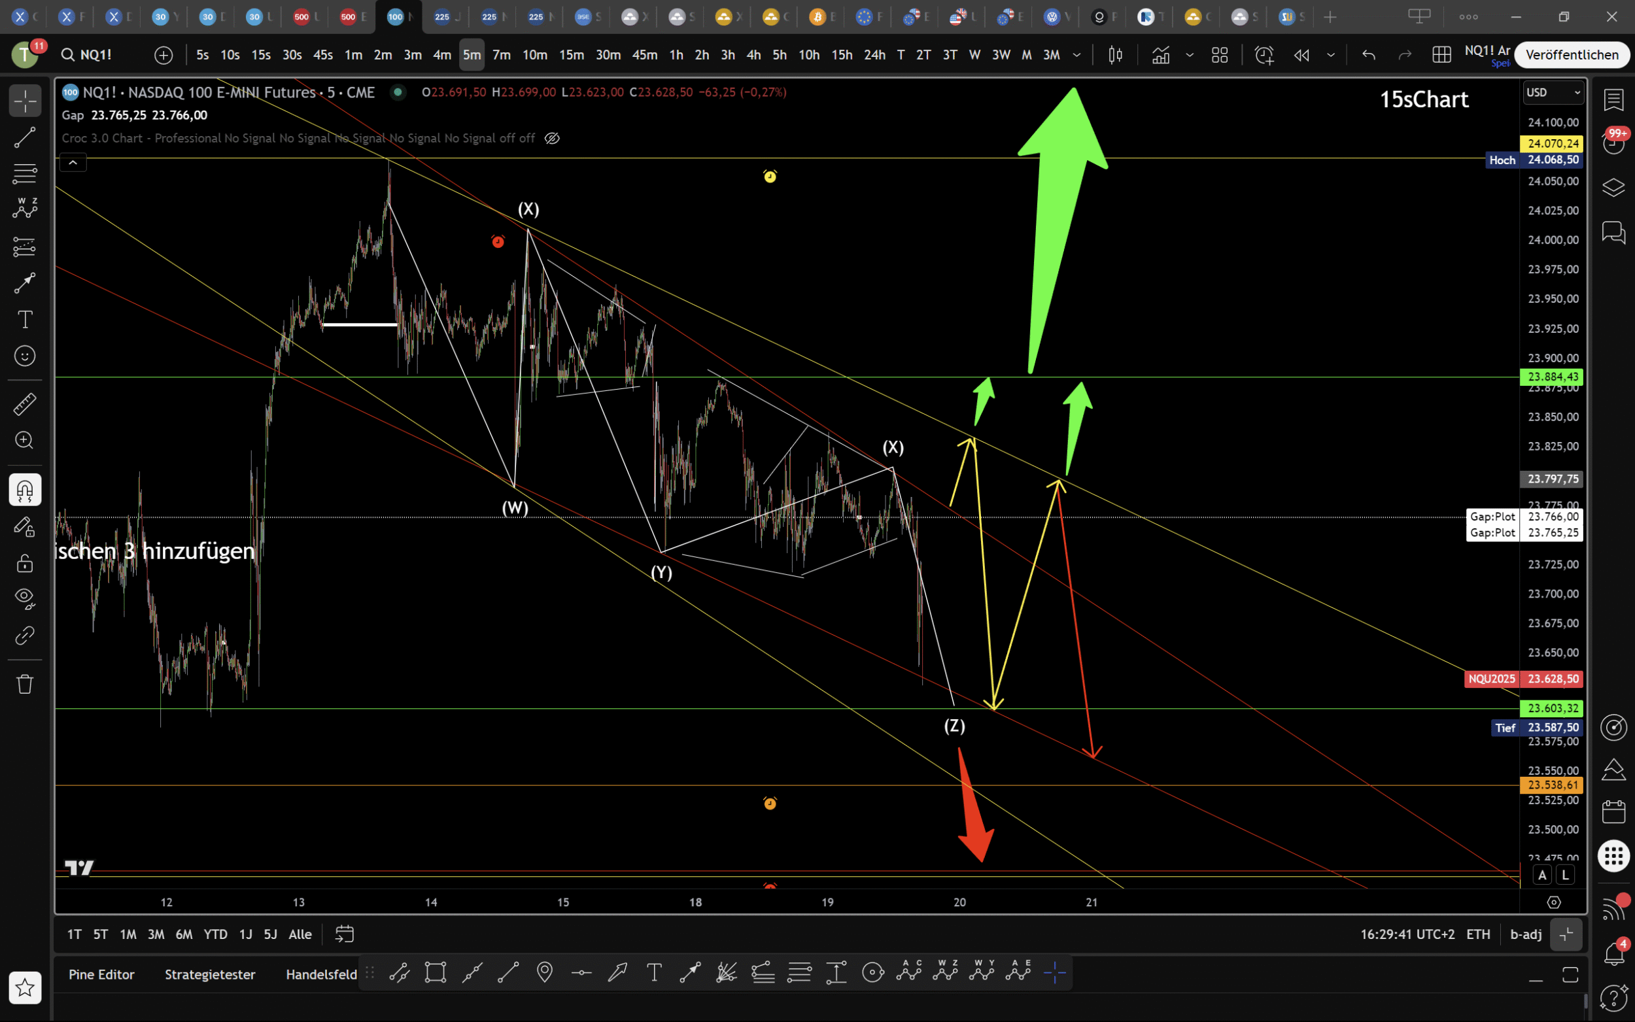
Task: Switch to the Pine Editor tab
Action: (101, 975)
